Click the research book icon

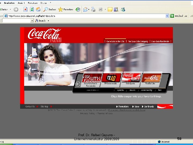[x=116, y=9]
